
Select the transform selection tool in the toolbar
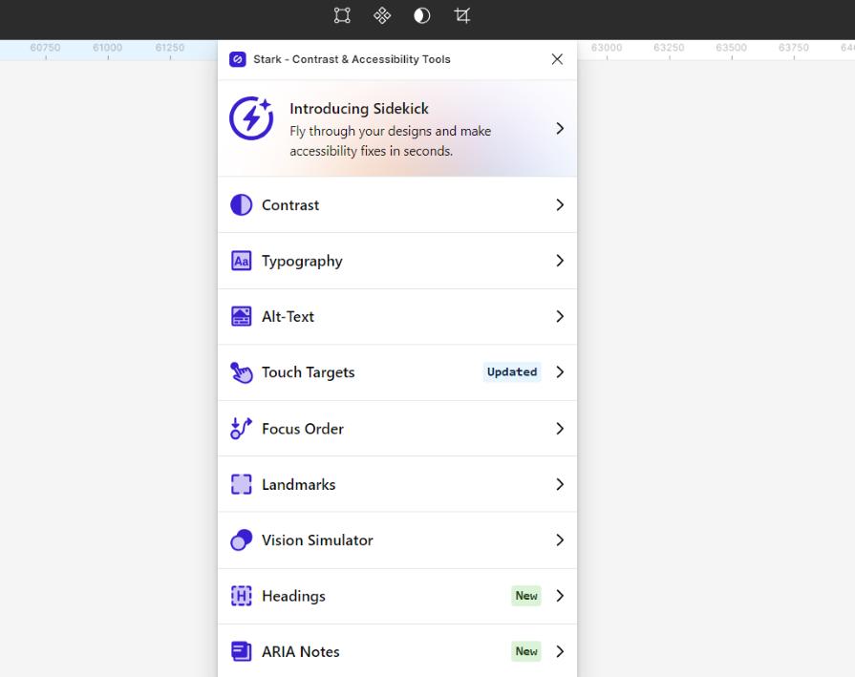click(x=342, y=15)
